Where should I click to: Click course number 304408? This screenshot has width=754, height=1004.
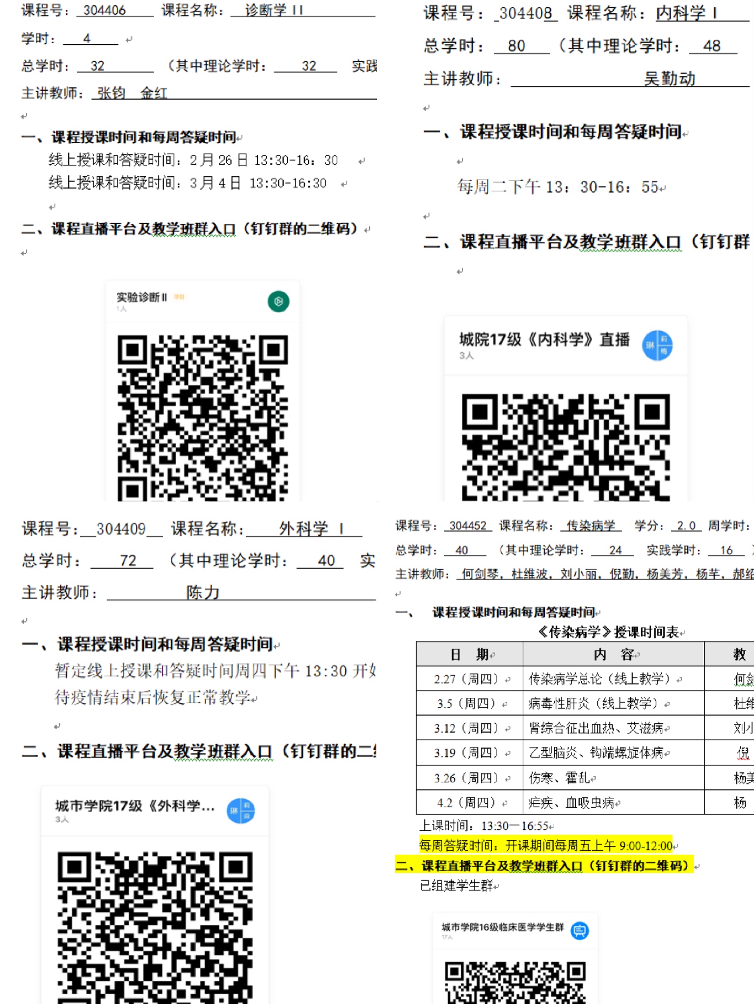(x=526, y=13)
